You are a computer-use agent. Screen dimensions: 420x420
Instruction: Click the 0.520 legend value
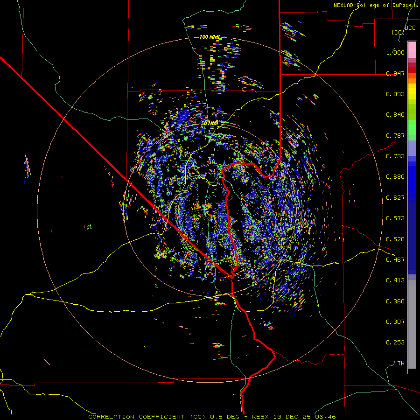(x=395, y=239)
